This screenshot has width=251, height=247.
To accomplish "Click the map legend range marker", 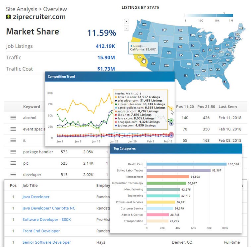I will click(224, 13).
